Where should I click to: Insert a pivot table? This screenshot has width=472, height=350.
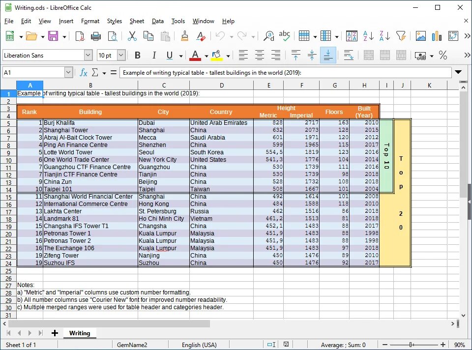(x=453, y=36)
